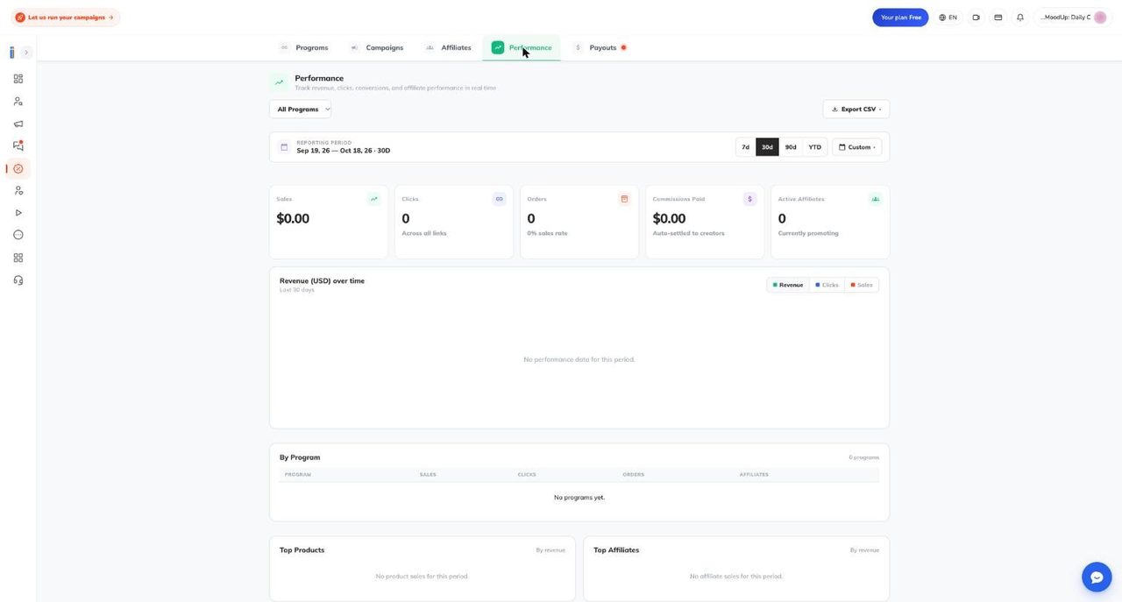This screenshot has height=602, width=1122.
Task: Open the two-person affiliates icon in sidebar
Action: pyautogui.click(x=18, y=190)
